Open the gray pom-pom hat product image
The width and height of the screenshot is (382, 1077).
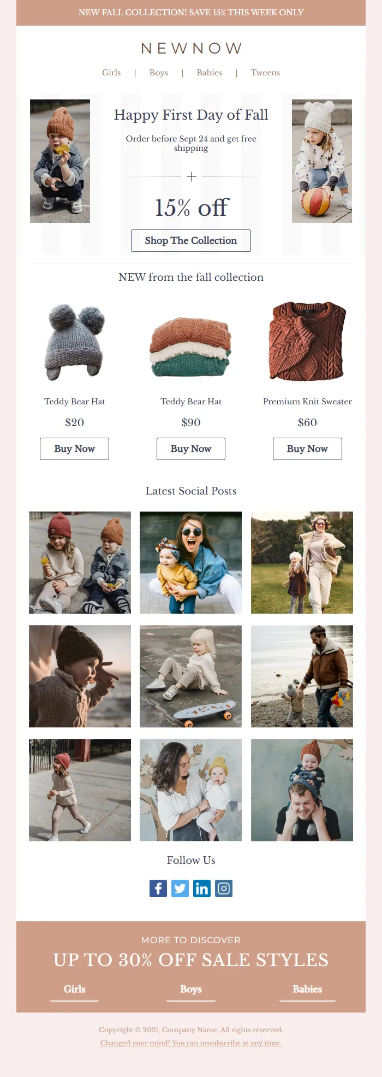[74, 342]
